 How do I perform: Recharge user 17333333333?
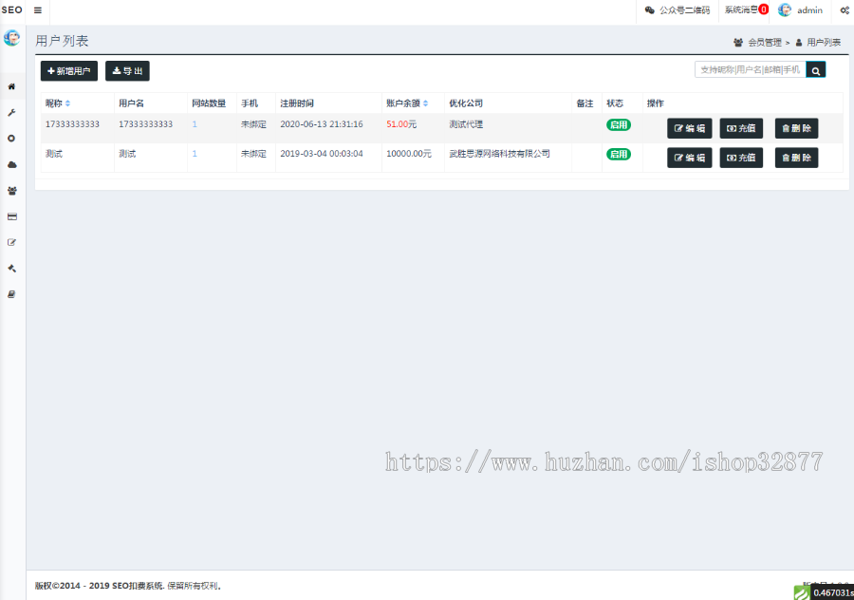741,128
